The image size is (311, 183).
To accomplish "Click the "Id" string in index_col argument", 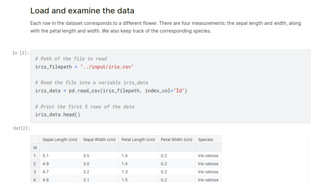I will click(x=178, y=91).
